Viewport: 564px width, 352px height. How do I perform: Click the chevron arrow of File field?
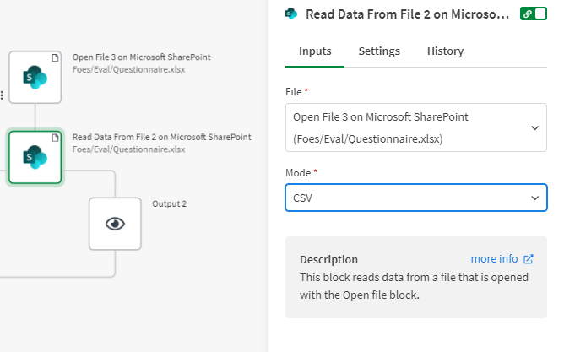534,127
